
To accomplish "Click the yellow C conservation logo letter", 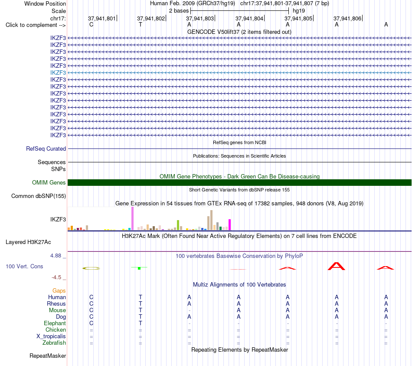I will 91,268.
